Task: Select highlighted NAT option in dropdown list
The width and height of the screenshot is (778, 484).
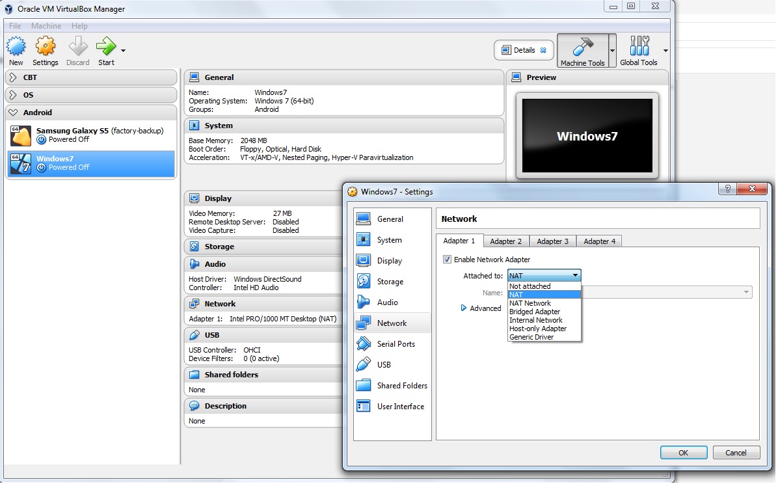Action: (544, 295)
